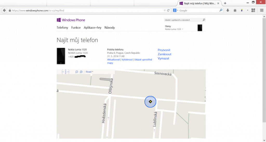Click the Olštýnská street label on map
266x142 pixels.
(111, 86)
